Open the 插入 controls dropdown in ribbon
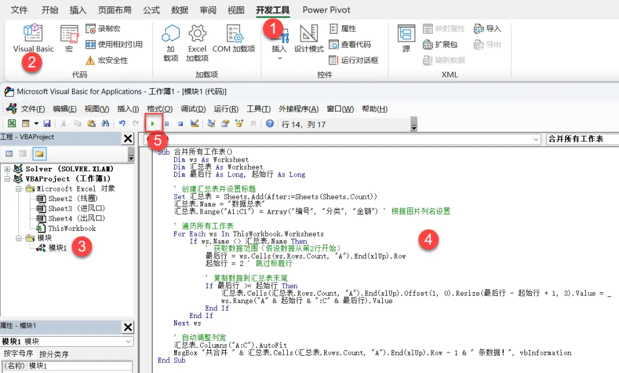The height and width of the screenshot is (373, 619). click(279, 44)
